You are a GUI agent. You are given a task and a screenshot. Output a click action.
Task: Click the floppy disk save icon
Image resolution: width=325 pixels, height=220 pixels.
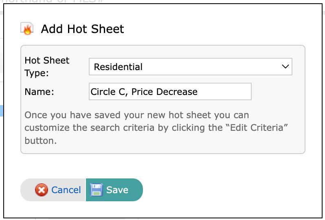(97, 190)
